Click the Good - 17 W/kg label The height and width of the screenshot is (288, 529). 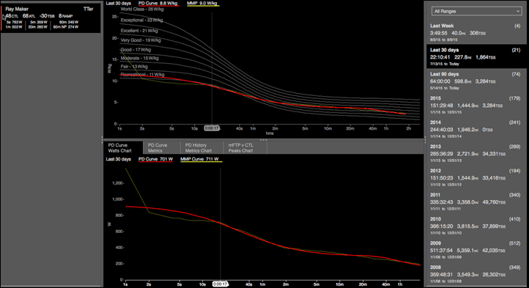[x=136, y=50]
